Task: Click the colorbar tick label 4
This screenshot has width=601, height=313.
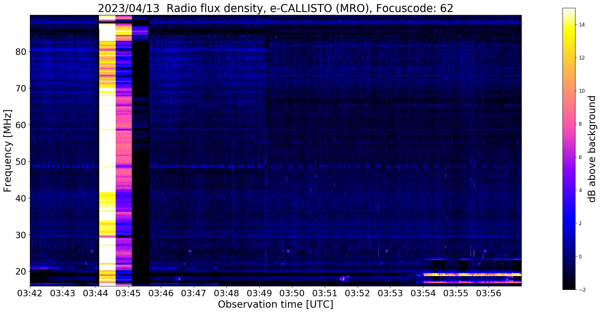Action: (580, 190)
